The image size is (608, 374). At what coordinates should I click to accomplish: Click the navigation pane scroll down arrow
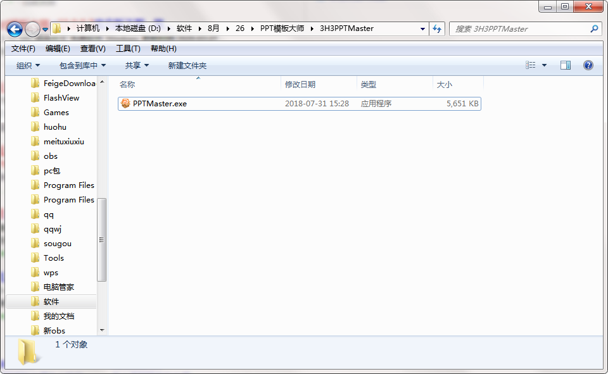point(102,330)
